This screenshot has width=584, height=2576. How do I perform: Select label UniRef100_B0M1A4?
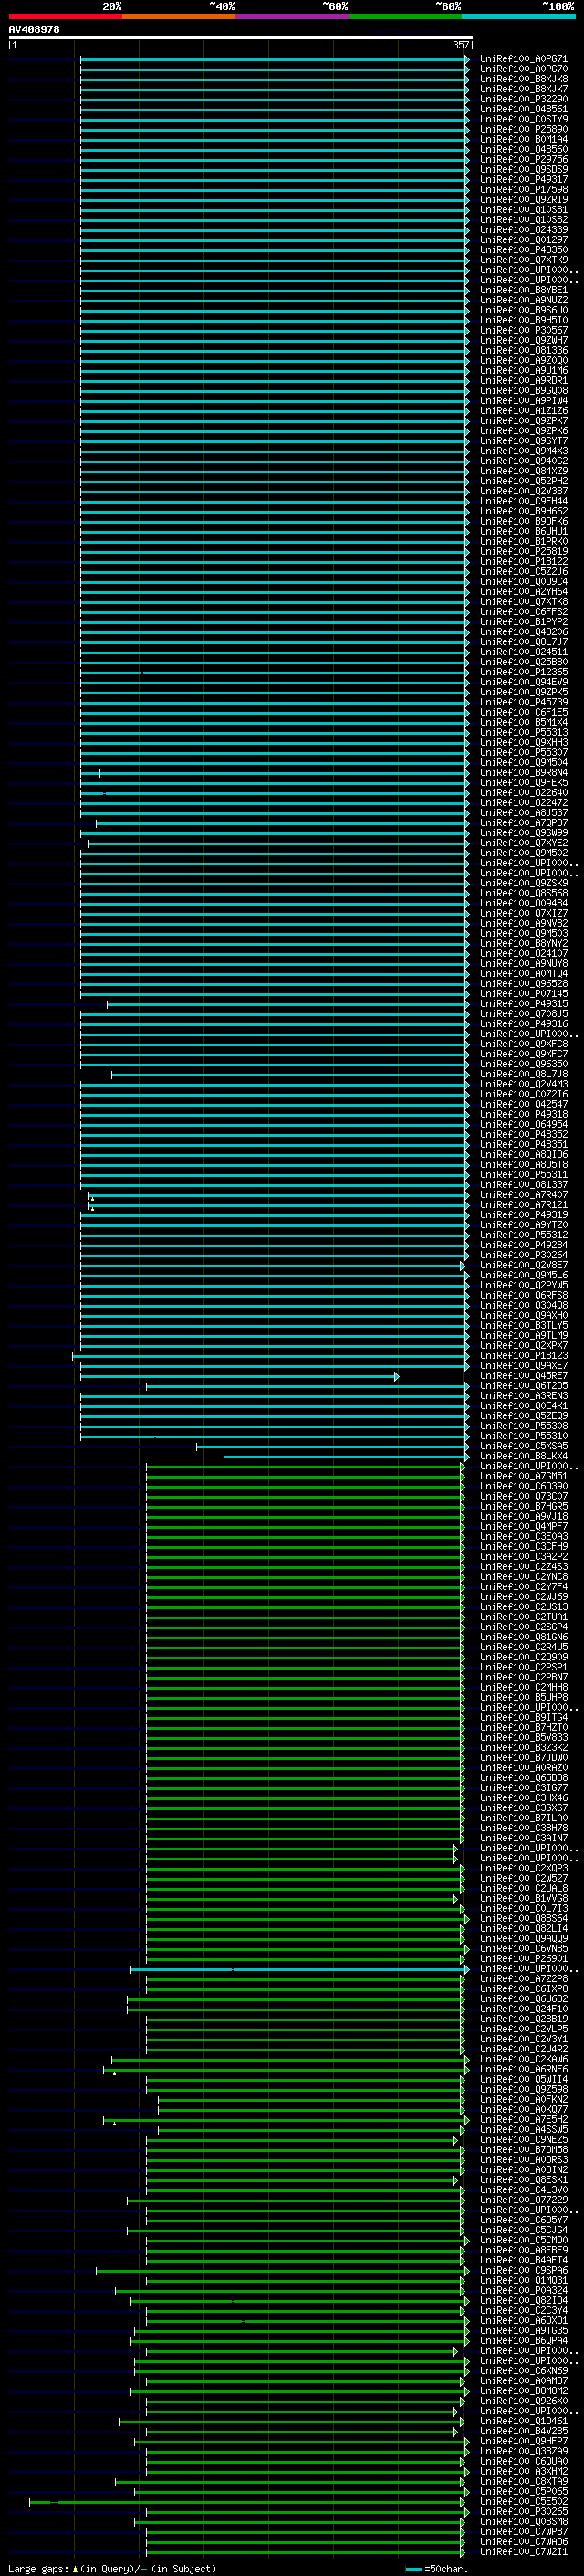pos(524,139)
